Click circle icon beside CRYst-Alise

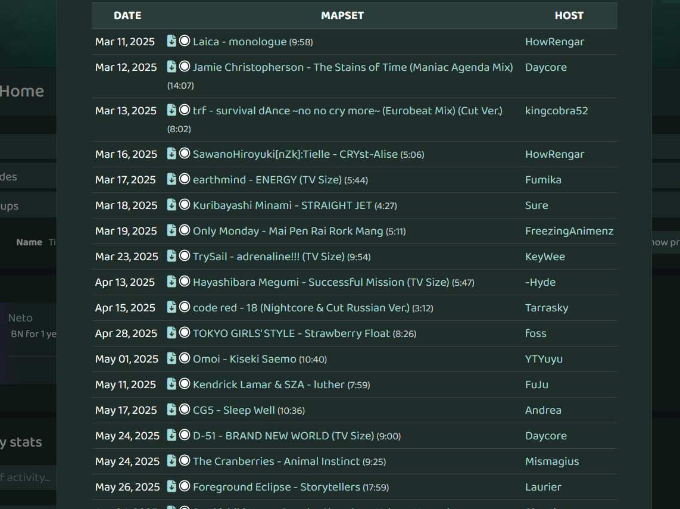tap(185, 153)
